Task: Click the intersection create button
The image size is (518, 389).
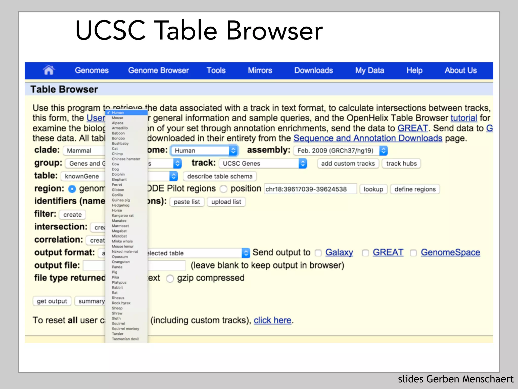Action: 98,227
